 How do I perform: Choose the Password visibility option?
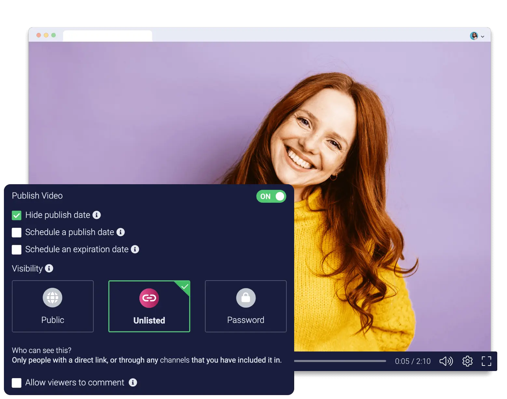pyautogui.click(x=245, y=306)
